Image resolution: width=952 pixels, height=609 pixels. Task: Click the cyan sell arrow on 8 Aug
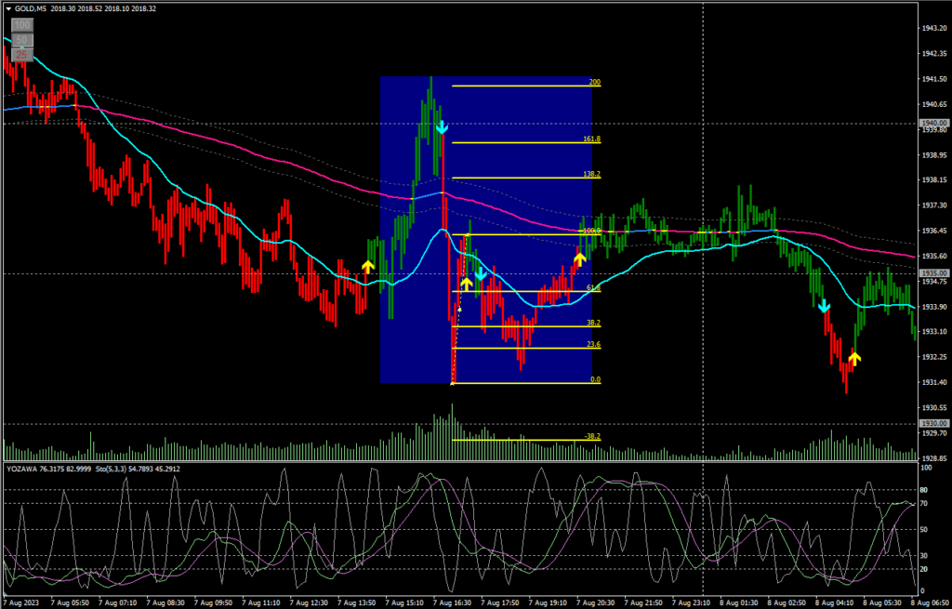(x=824, y=306)
